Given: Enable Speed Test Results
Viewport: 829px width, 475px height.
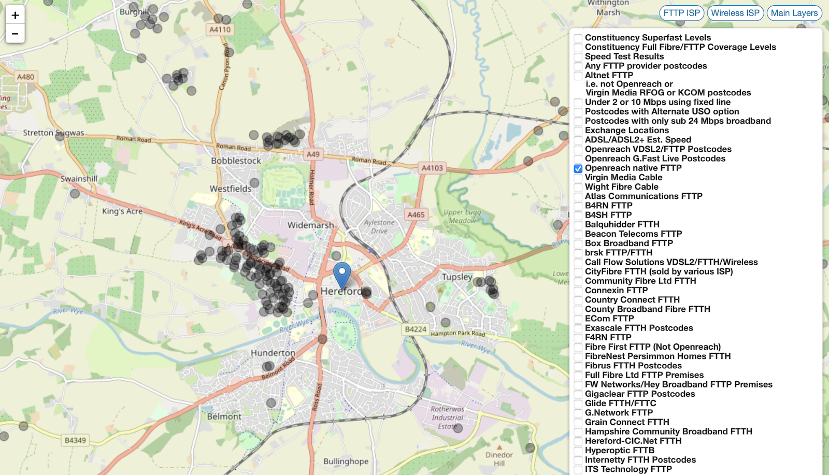Looking at the screenshot, I should click(579, 56).
